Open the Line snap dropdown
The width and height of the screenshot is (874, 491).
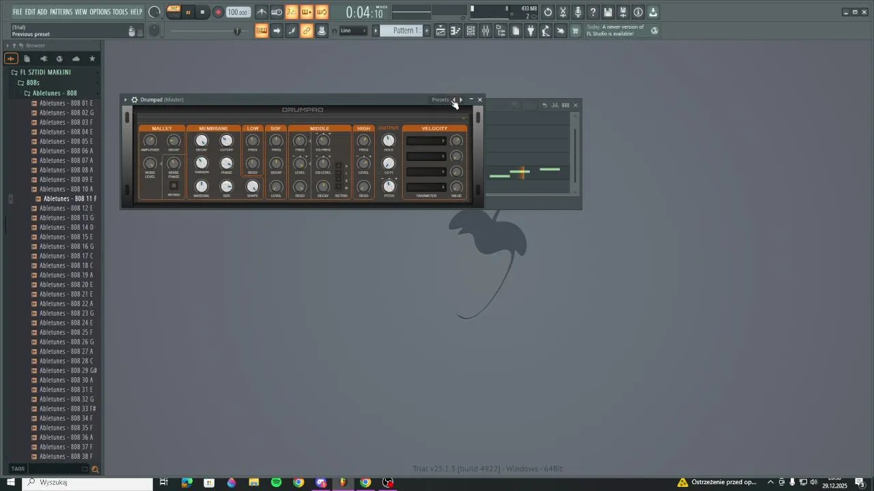tap(353, 31)
